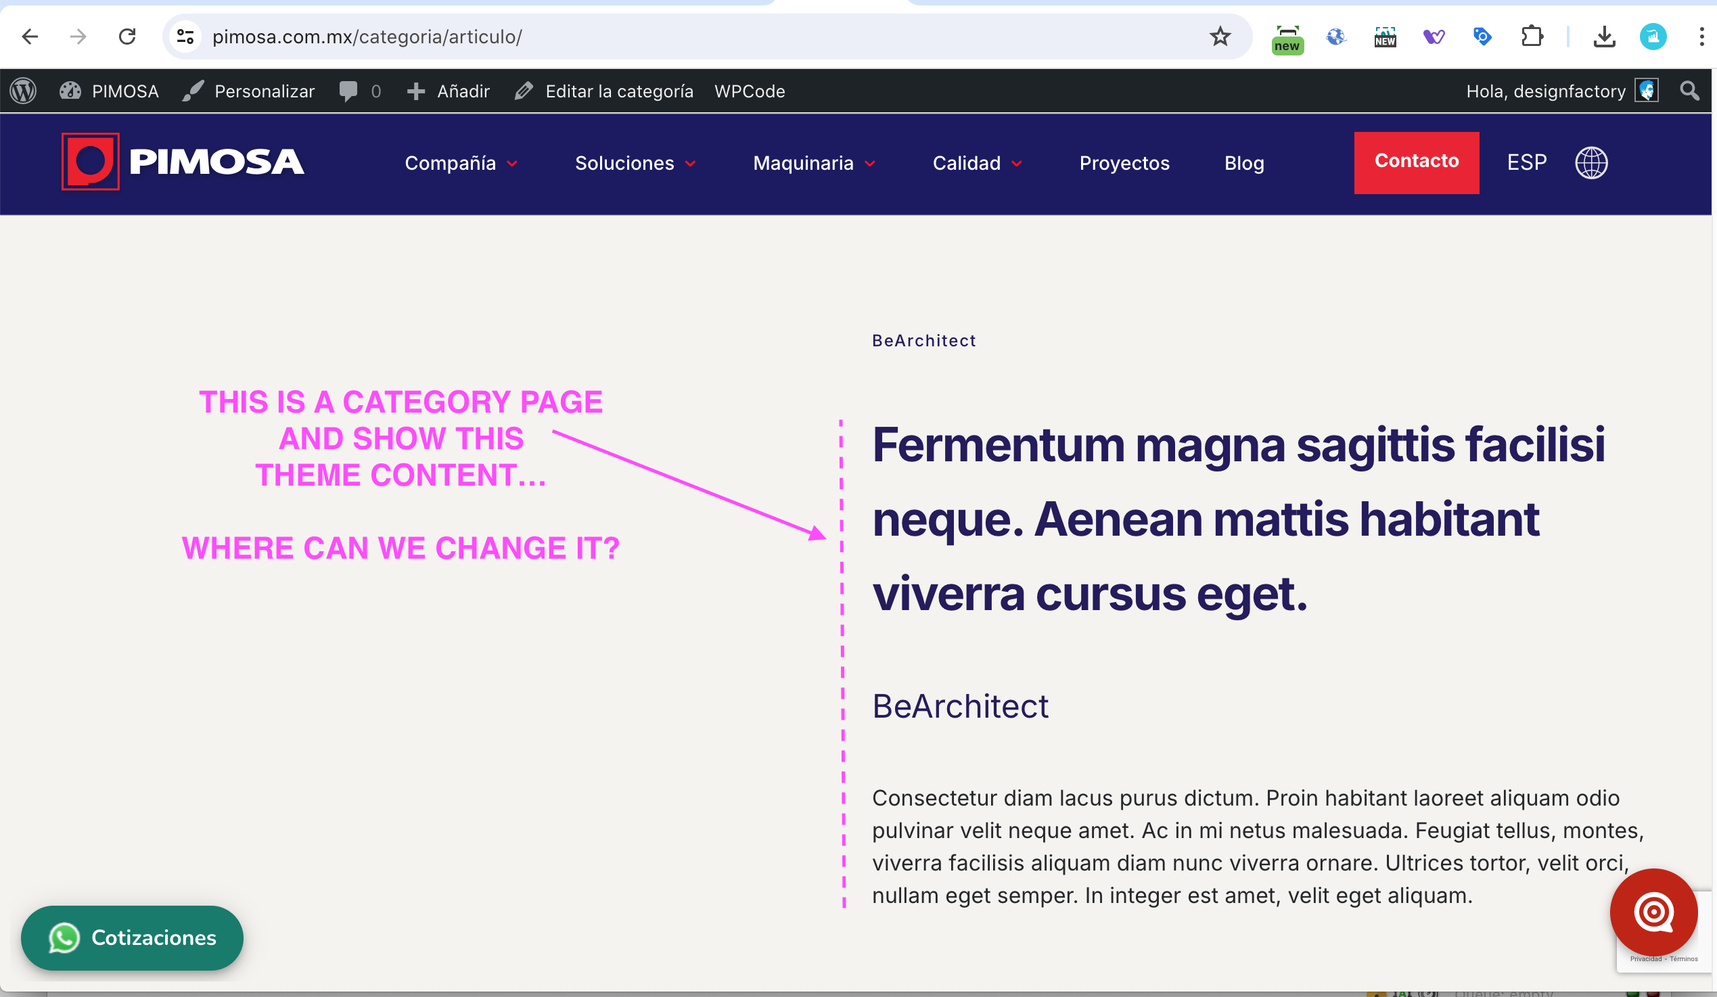Open the Blog menu item

click(1244, 164)
